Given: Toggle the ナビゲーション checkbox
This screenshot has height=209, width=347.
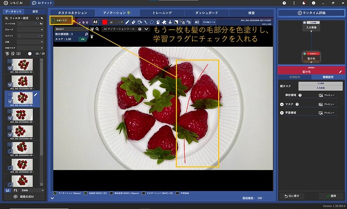Looking at the screenshot, I should point(143,193).
